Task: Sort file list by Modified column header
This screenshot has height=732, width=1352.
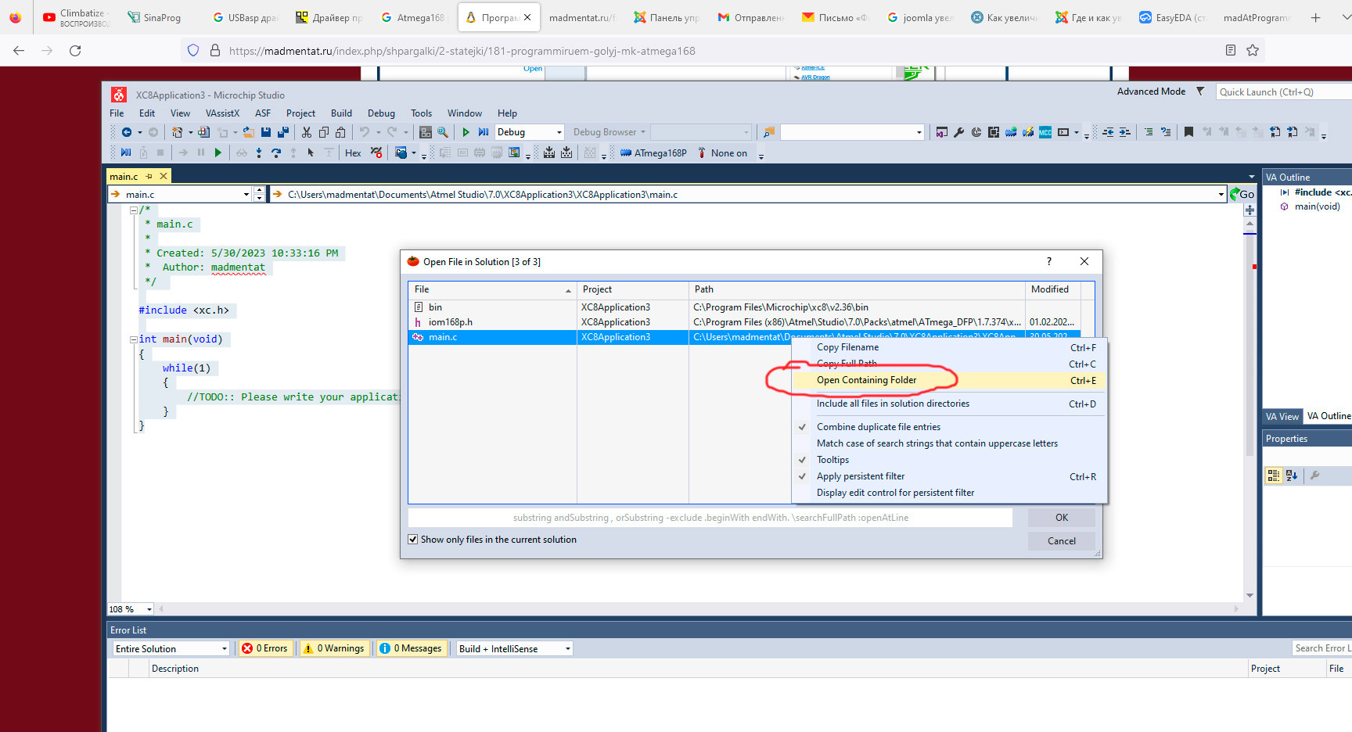Action: click(1052, 289)
